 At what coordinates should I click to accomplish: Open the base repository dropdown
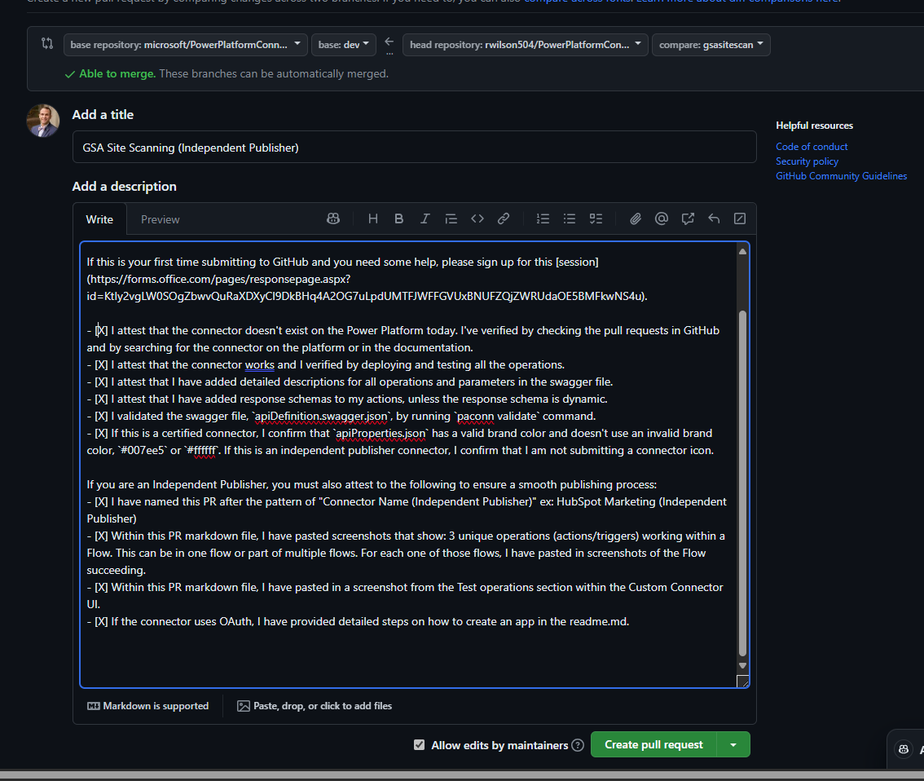[x=186, y=45]
